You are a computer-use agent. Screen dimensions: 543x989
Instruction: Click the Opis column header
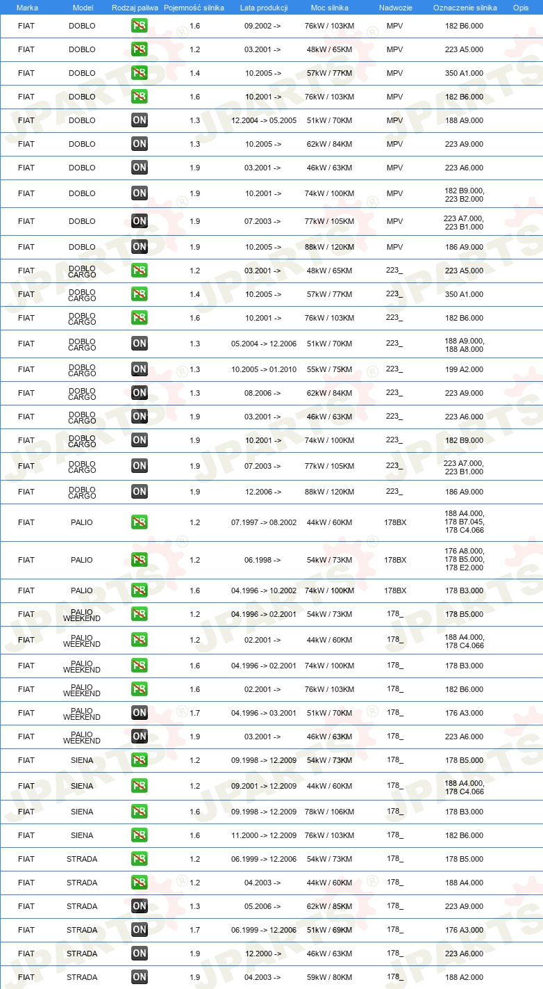point(521,8)
